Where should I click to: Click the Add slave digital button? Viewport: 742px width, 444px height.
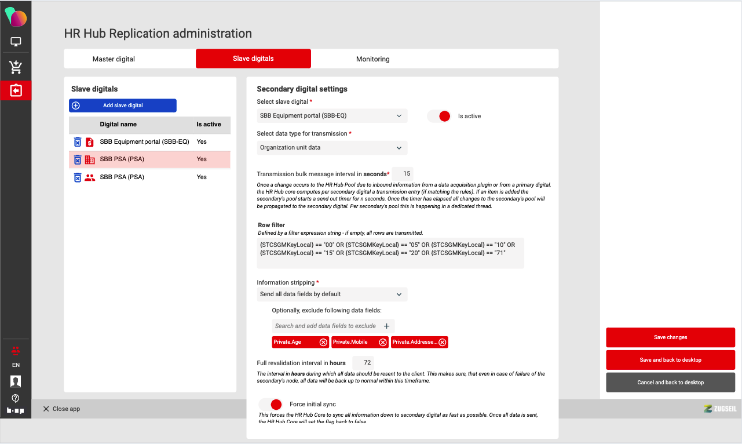click(x=123, y=105)
